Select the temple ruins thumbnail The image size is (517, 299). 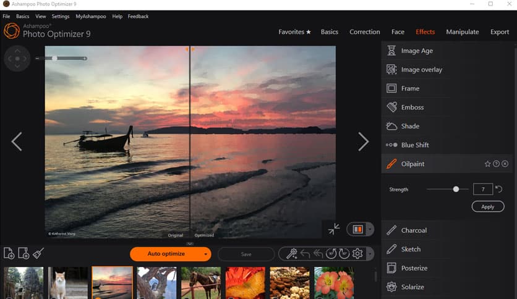point(23,283)
